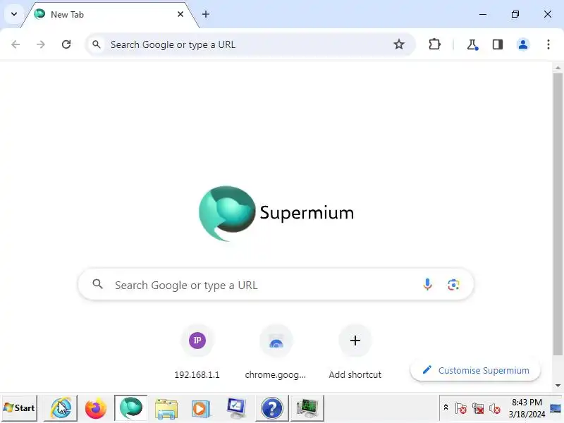This screenshot has height=423, width=564.
Task: Search by image with the Lens icon
Action: [x=453, y=285]
